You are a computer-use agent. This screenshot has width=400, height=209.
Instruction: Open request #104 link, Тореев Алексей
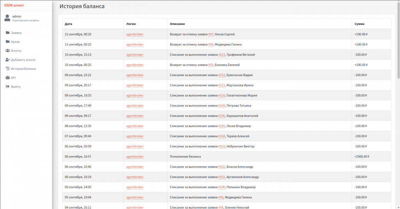tap(222, 136)
